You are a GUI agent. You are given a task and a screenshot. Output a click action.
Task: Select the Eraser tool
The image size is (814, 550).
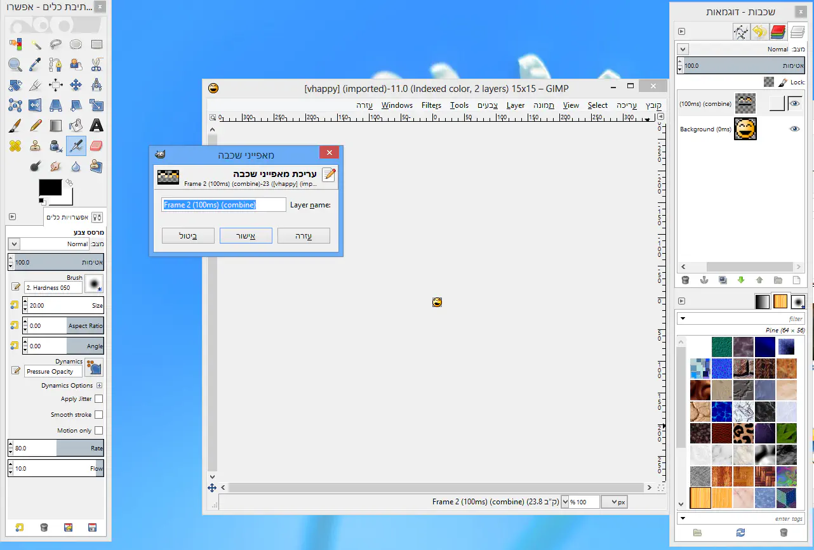click(x=97, y=146)
